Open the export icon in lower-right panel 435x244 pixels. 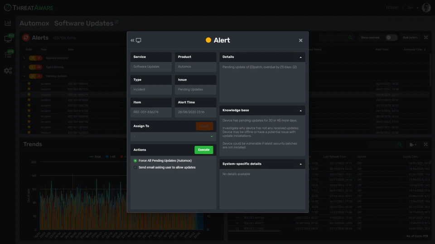413,145
